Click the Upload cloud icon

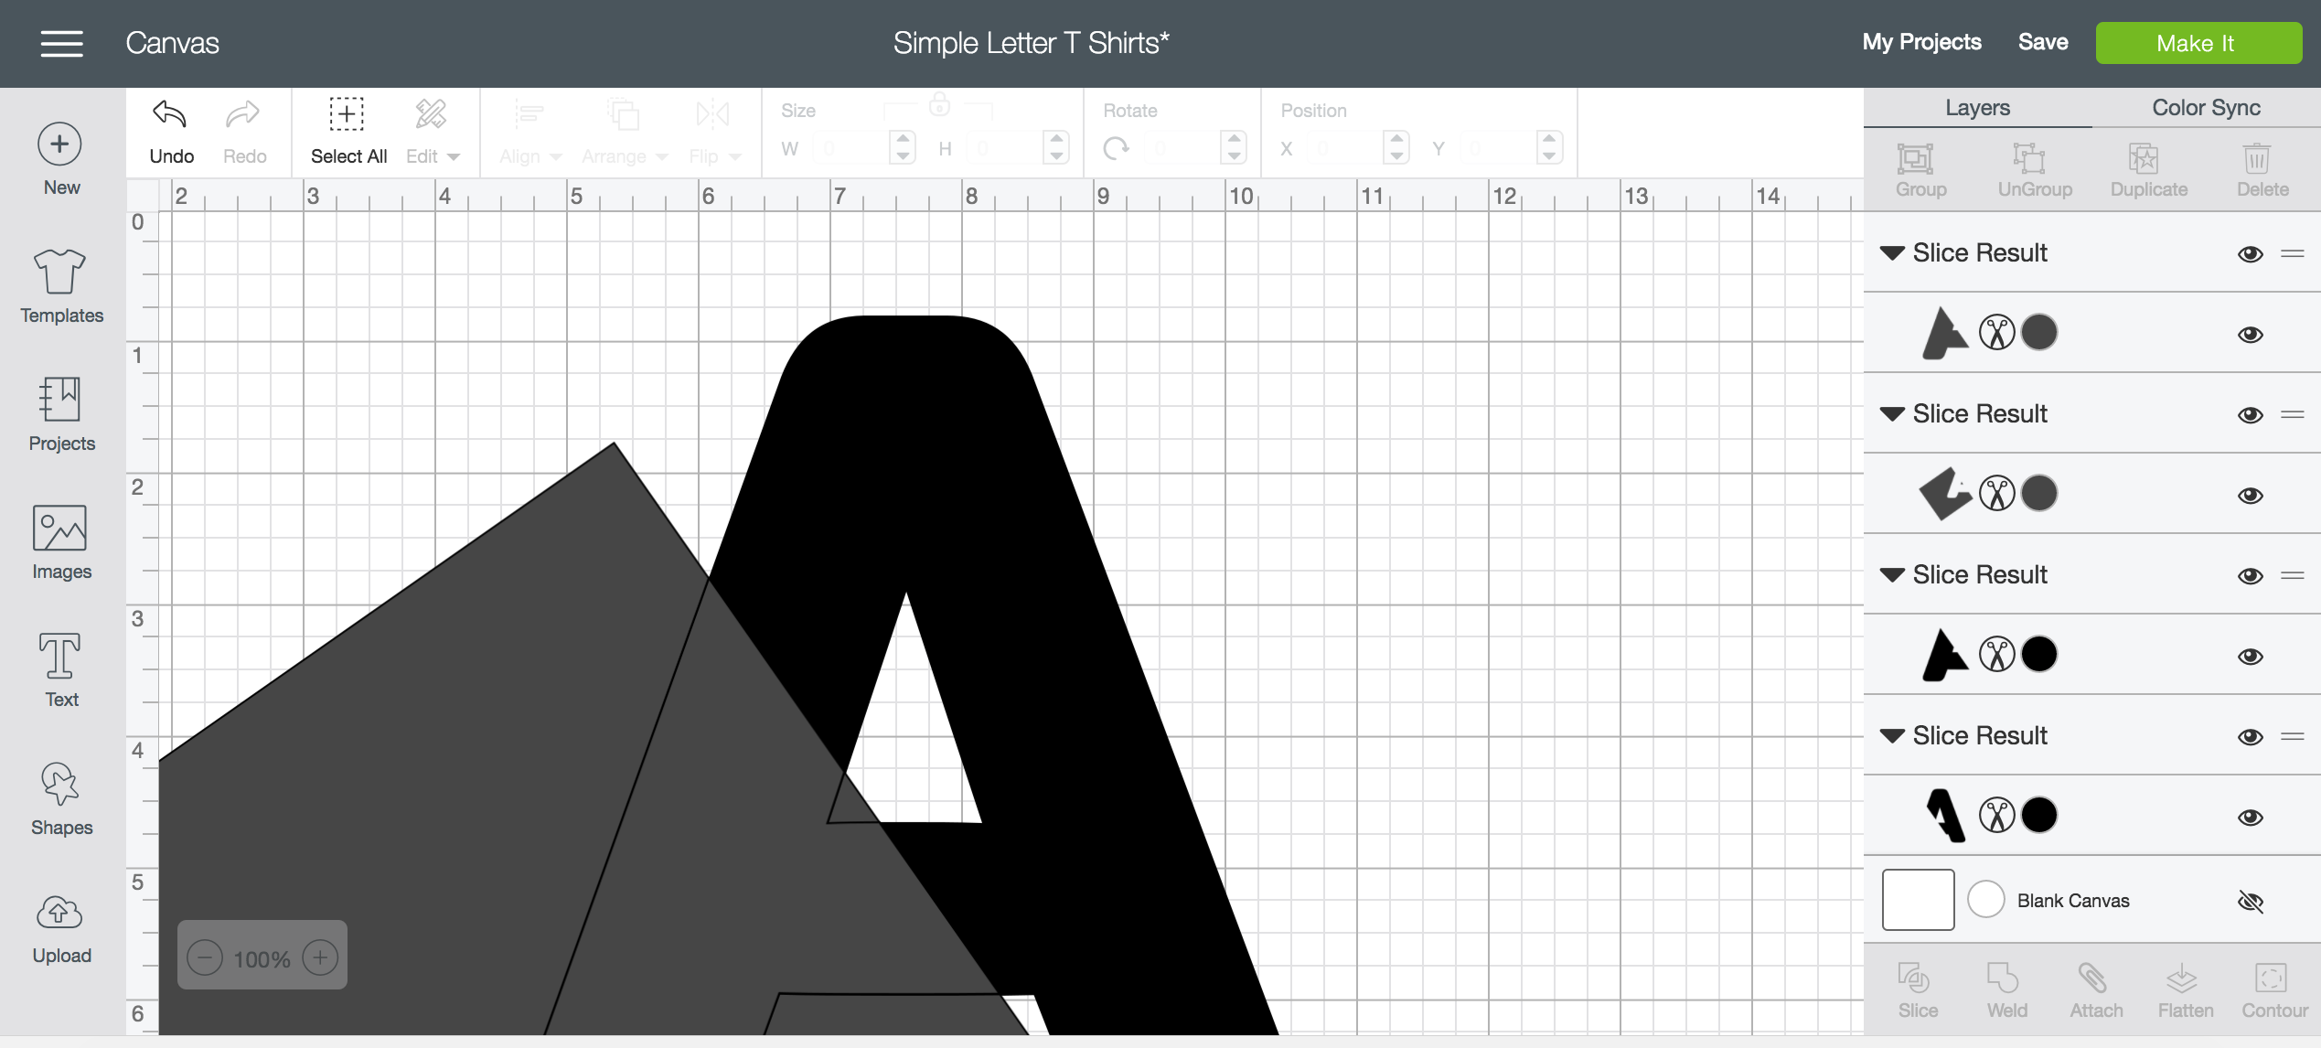coord(60,913)
